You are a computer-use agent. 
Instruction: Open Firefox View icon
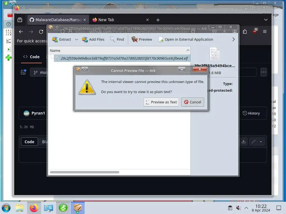click(x=20, y=20)
